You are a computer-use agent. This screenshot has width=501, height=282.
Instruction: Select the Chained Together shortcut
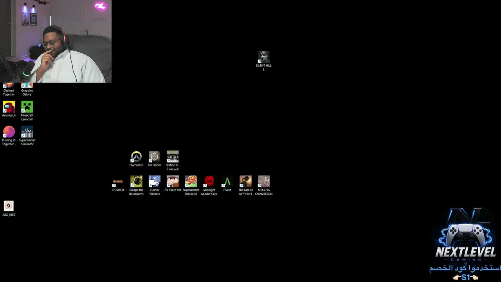9,90
